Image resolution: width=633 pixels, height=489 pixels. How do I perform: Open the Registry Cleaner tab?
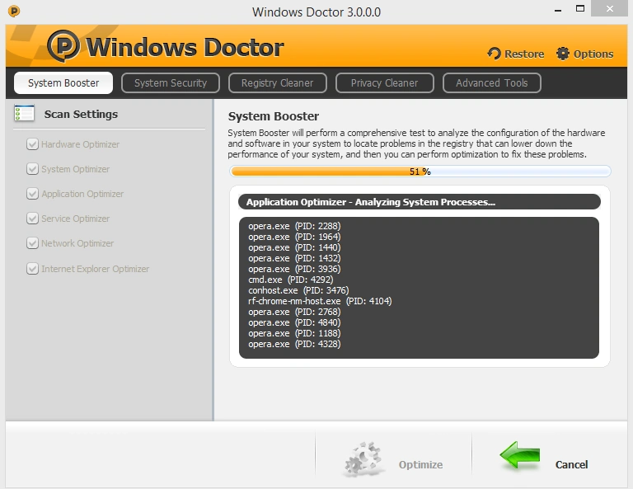pyautogui.click(x=277, y=82)
